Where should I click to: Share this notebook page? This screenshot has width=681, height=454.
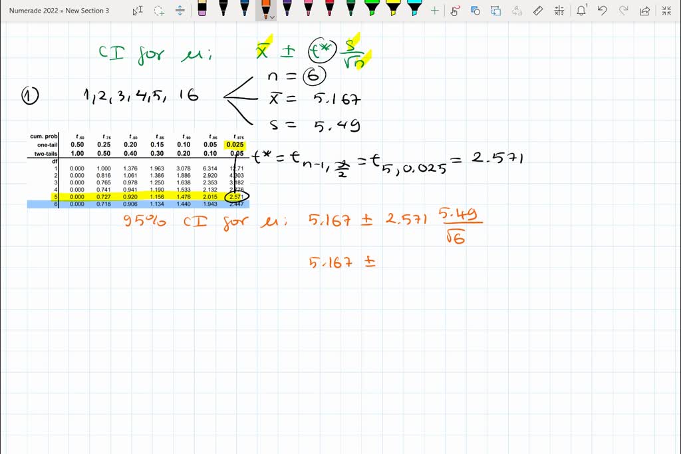click(x=644, y=11)
